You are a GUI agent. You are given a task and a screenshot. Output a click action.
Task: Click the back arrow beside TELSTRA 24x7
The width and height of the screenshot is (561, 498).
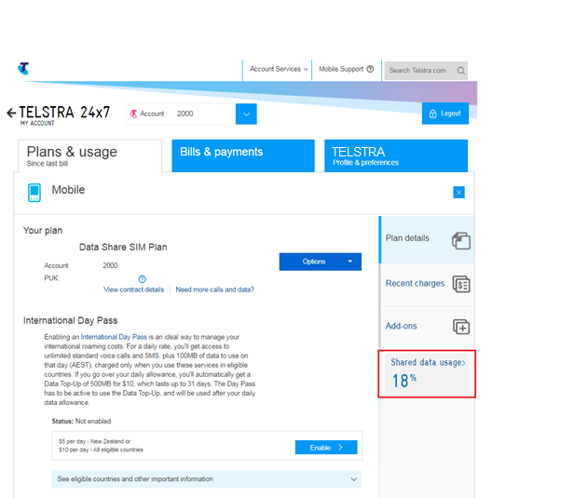[11, 113]
